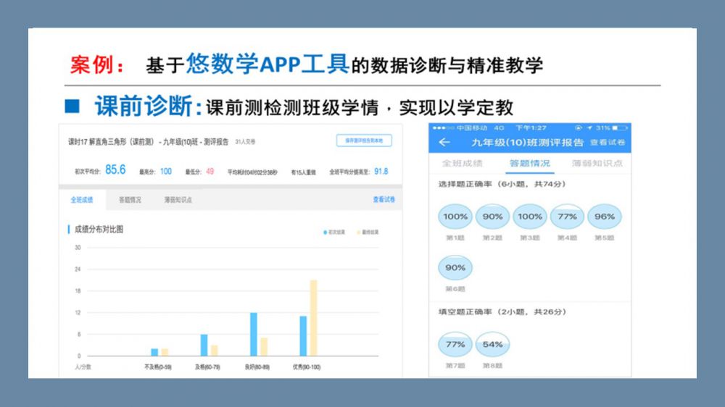Click the save report to local button
Viewport: 725px width, 407px height.
[364, 140]
